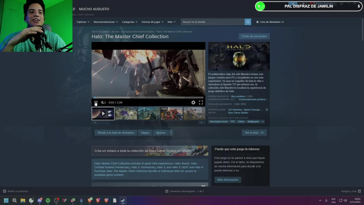
Task: Open Lista de deseados wishlist link
Action: pyautogui.click(x=270, y=22)
